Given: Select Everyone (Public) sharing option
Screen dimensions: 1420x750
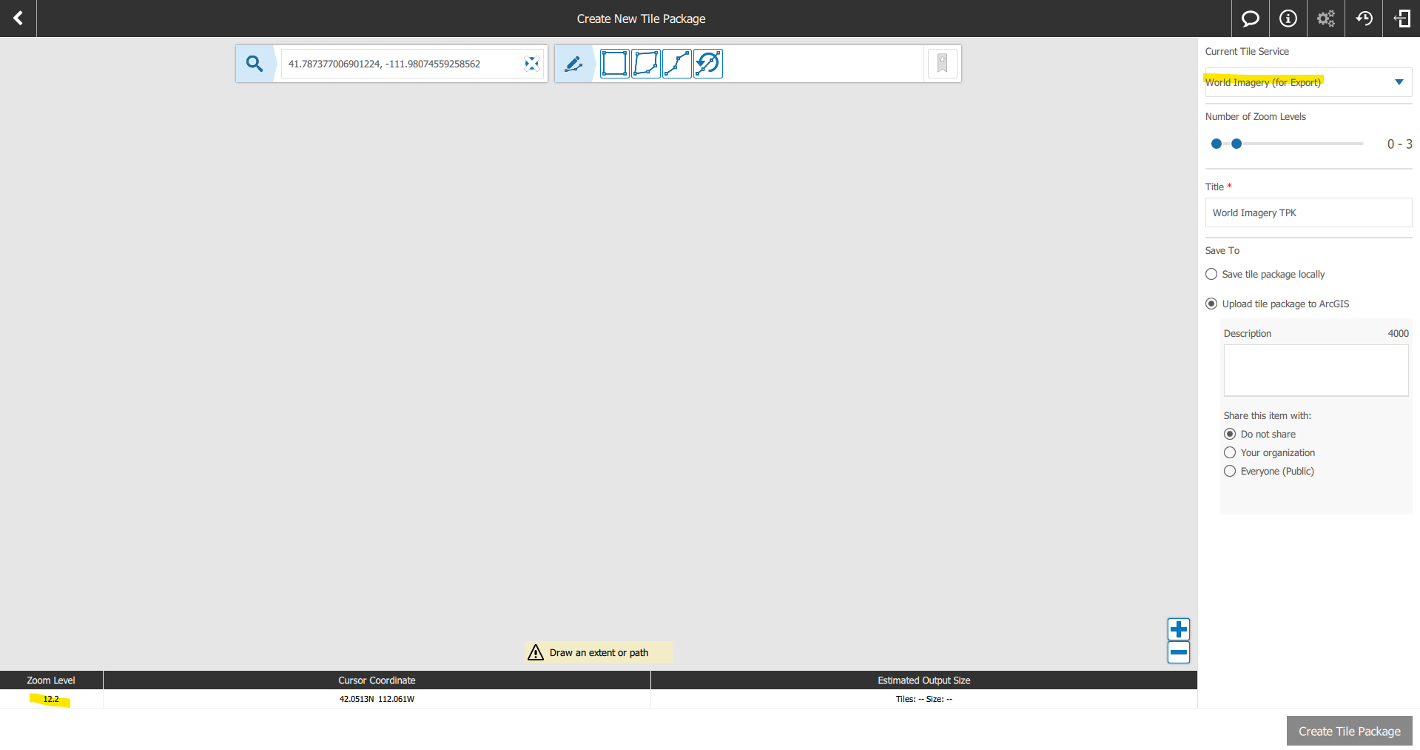Looking at the screenshot, I should tap(1230, 471).
